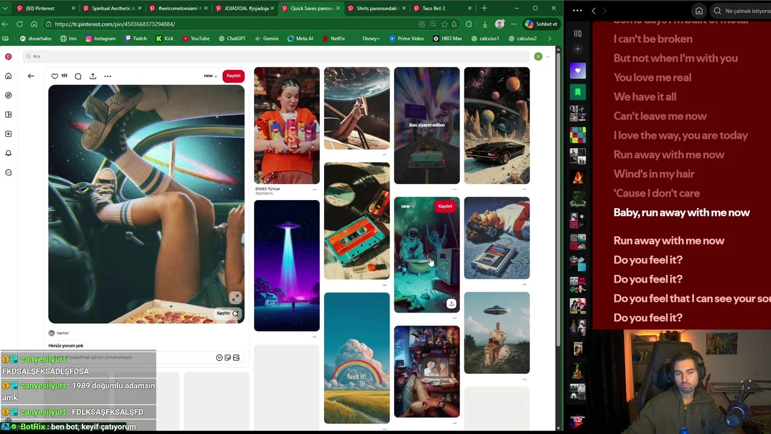Open the new board dropdown on astronaut pin

pyautogui.click(x=408, y=206)
